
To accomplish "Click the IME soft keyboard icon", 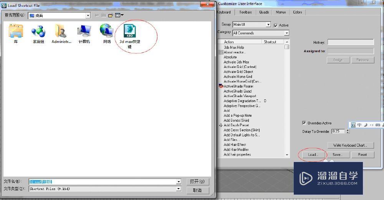I will pos(378,125).
